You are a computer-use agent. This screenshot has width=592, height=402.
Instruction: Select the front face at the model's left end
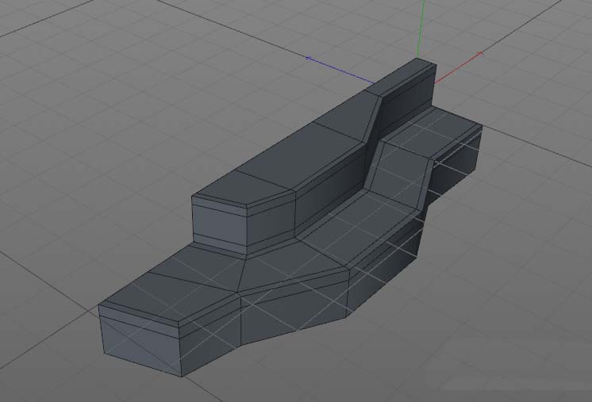pos(143,343)
